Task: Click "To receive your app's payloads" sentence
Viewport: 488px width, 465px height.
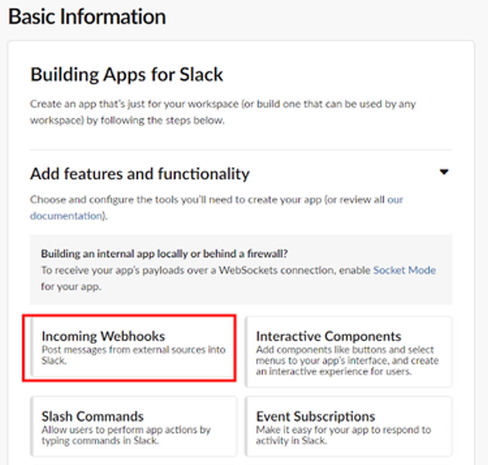Action: [x=204, y=270]
